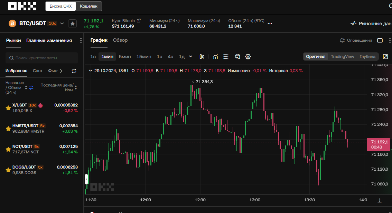Show more stats with three dots
Viewport: 392px width, 213px height.
[270, 23]
